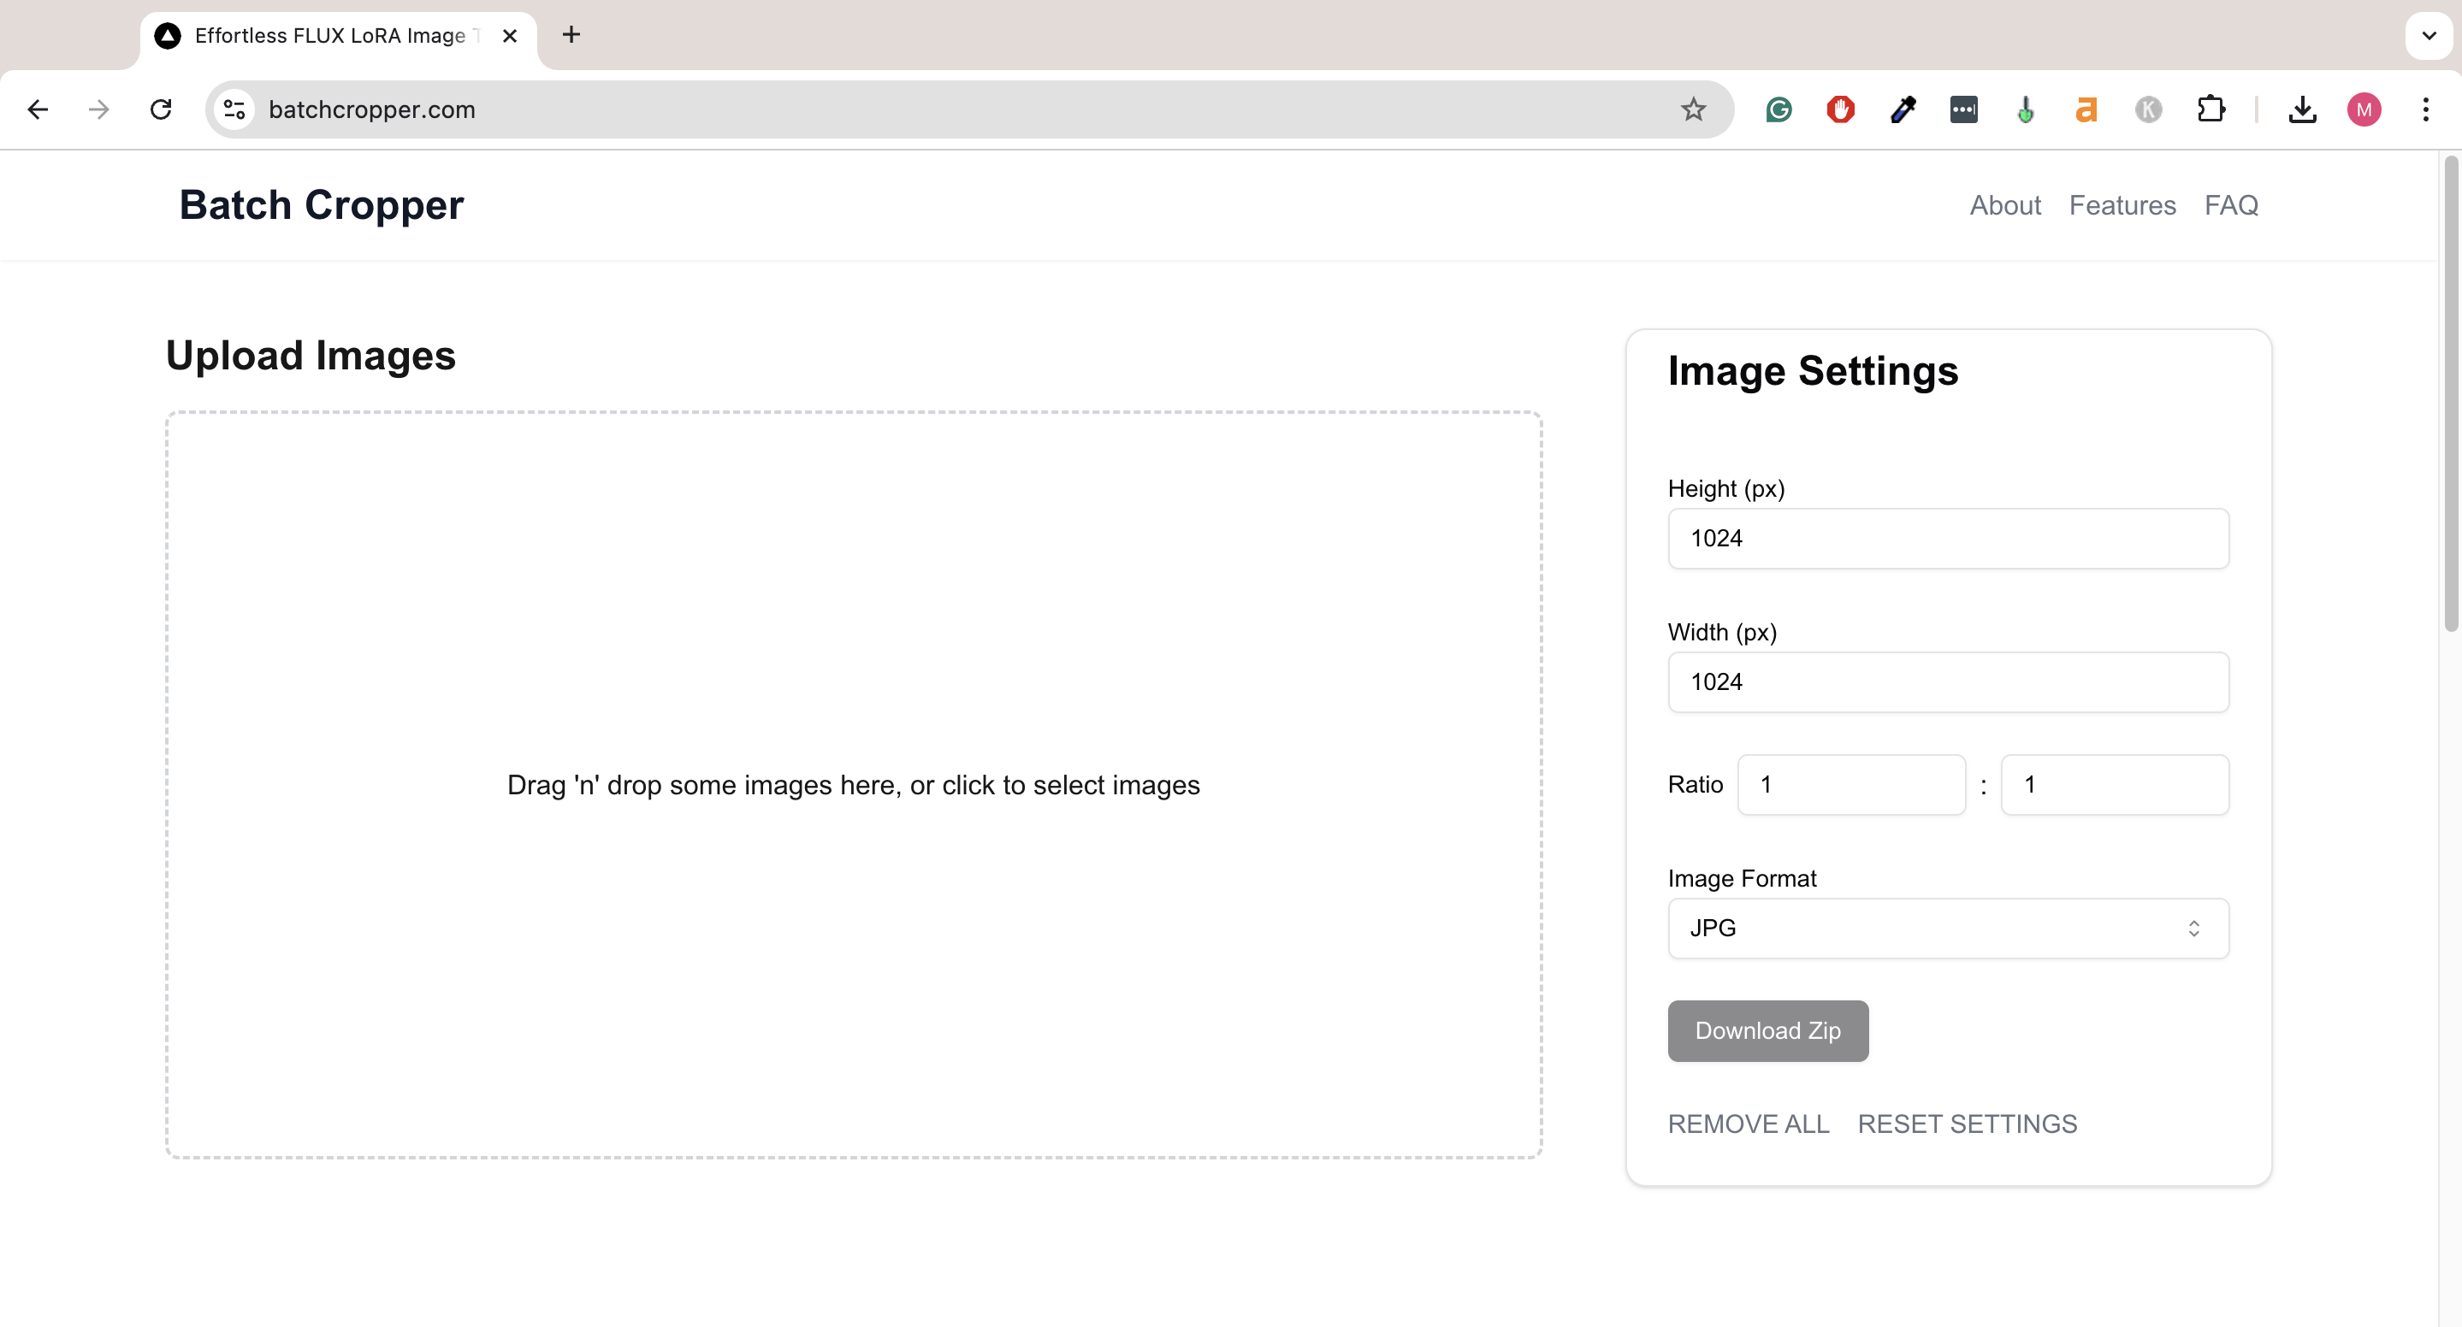Open the eyedropper color picker extension

pyautogui.click(x=1903, y=109)
